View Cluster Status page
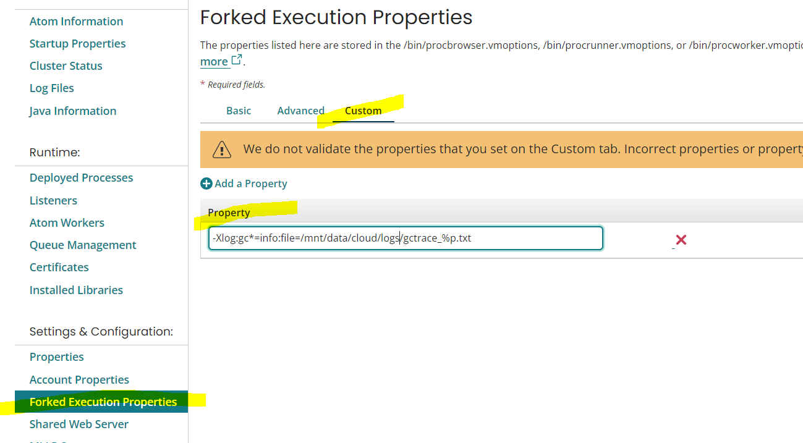 pyautogui.click(x=66, y=65)
